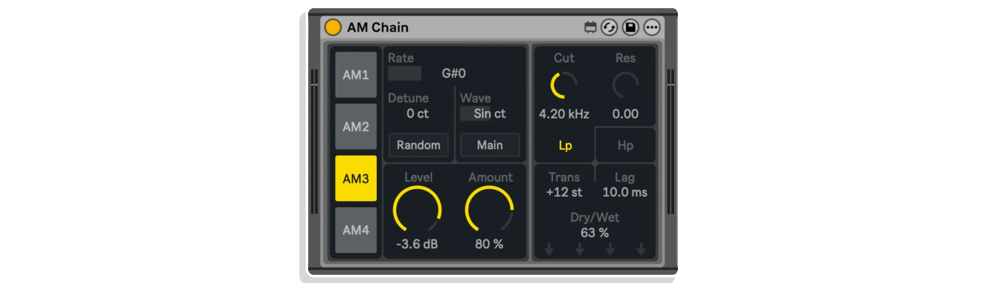986x283 pixels.
Task: Toggle the AM Chain device activator
Action: [x=333, y=27]
